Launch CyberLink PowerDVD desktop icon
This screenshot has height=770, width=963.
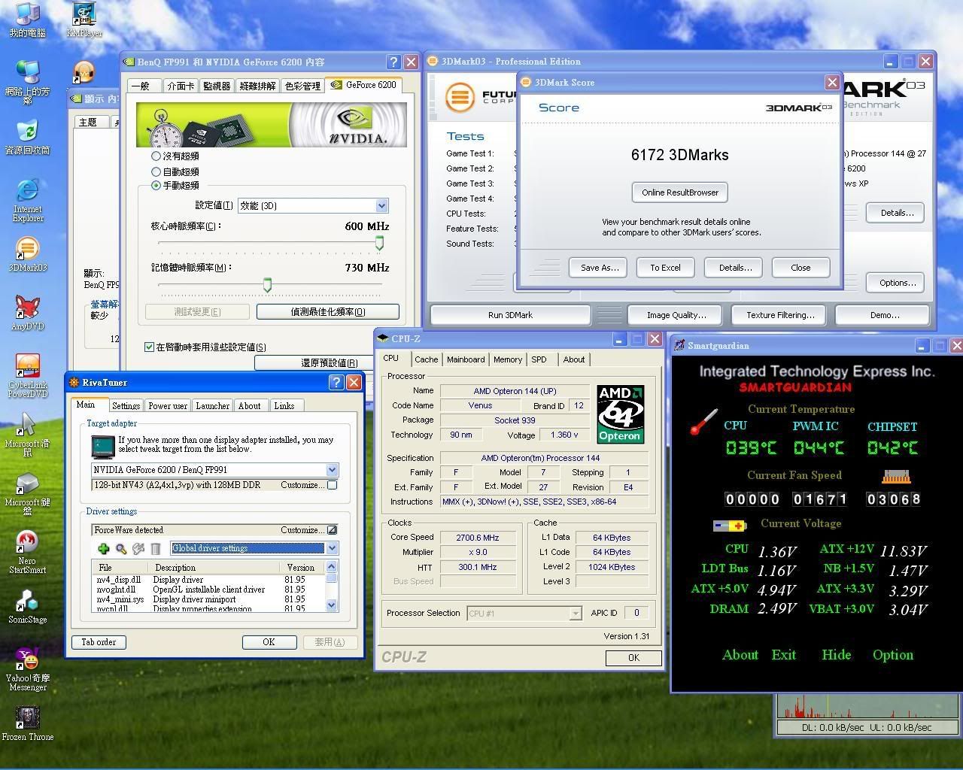[27, 375]
